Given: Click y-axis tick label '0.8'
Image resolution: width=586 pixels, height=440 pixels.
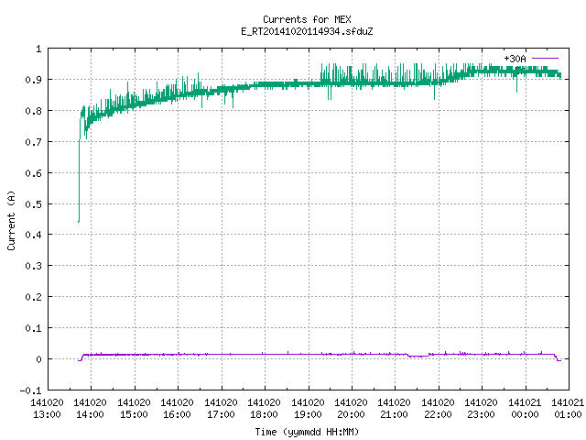Looking at the screenshot, I should tap(33, 111).
